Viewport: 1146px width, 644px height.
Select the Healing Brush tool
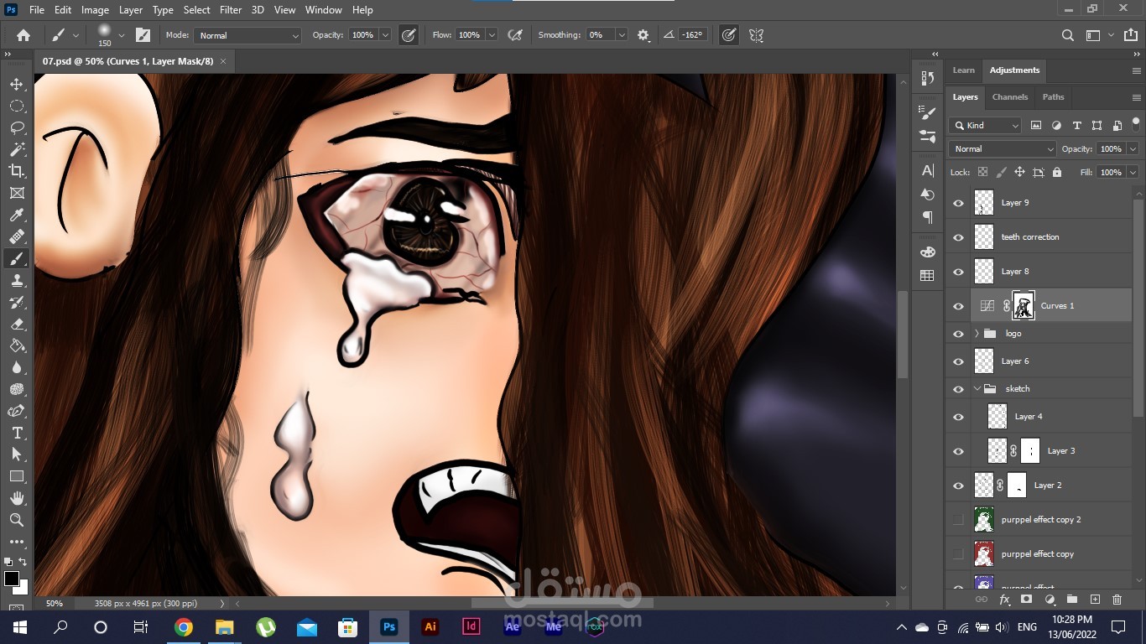point(17,236)
